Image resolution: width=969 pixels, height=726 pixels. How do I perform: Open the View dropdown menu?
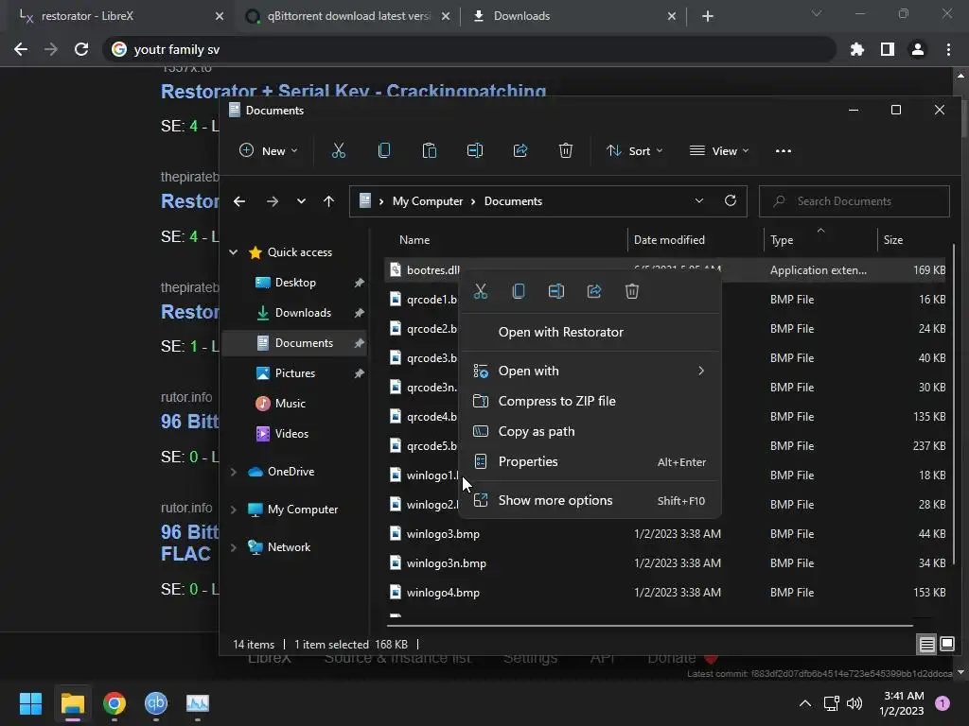pyautogui.click(x=719, y=150)
